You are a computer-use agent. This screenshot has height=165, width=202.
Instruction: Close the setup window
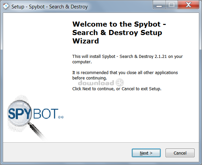pos(188,5)
